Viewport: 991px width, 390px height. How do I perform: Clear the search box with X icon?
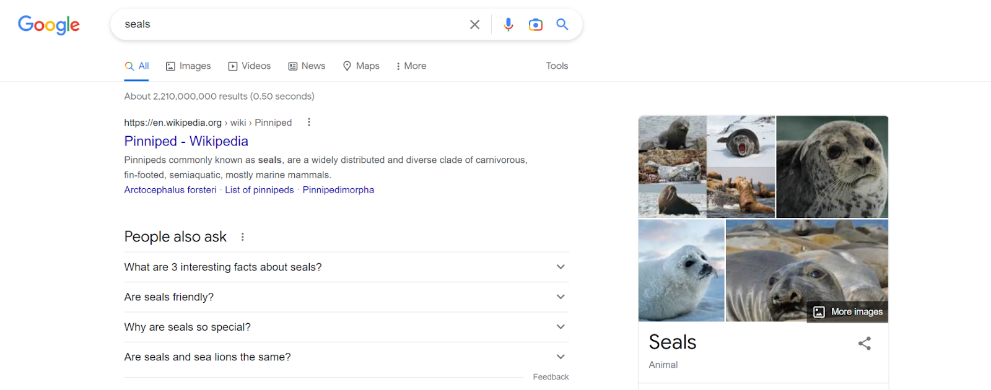(474, 24)
